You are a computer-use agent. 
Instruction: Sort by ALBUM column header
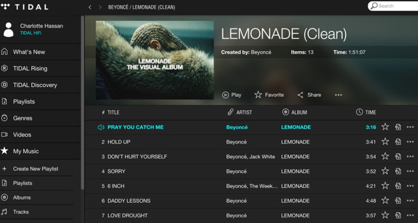click(x=295, y=113)
